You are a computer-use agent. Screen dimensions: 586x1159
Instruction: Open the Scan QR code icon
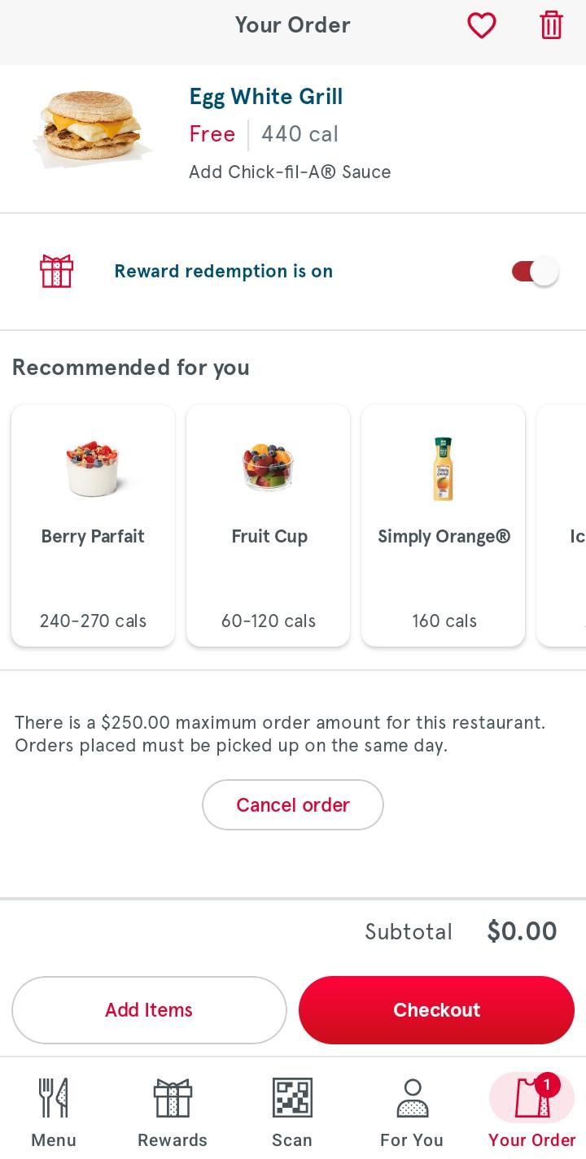click(292, 1097)
